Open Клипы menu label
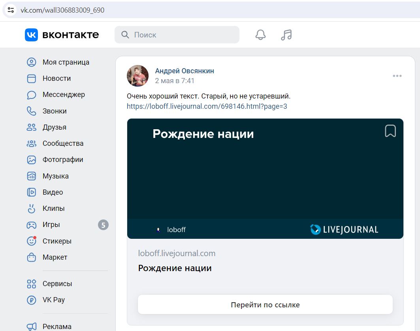The height and width of the screenshot is (331, 420). click(54, 208)
